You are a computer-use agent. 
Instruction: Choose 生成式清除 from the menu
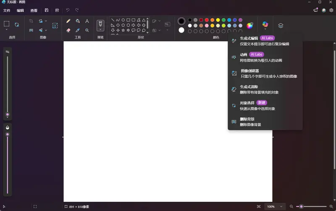click(265, 90)
